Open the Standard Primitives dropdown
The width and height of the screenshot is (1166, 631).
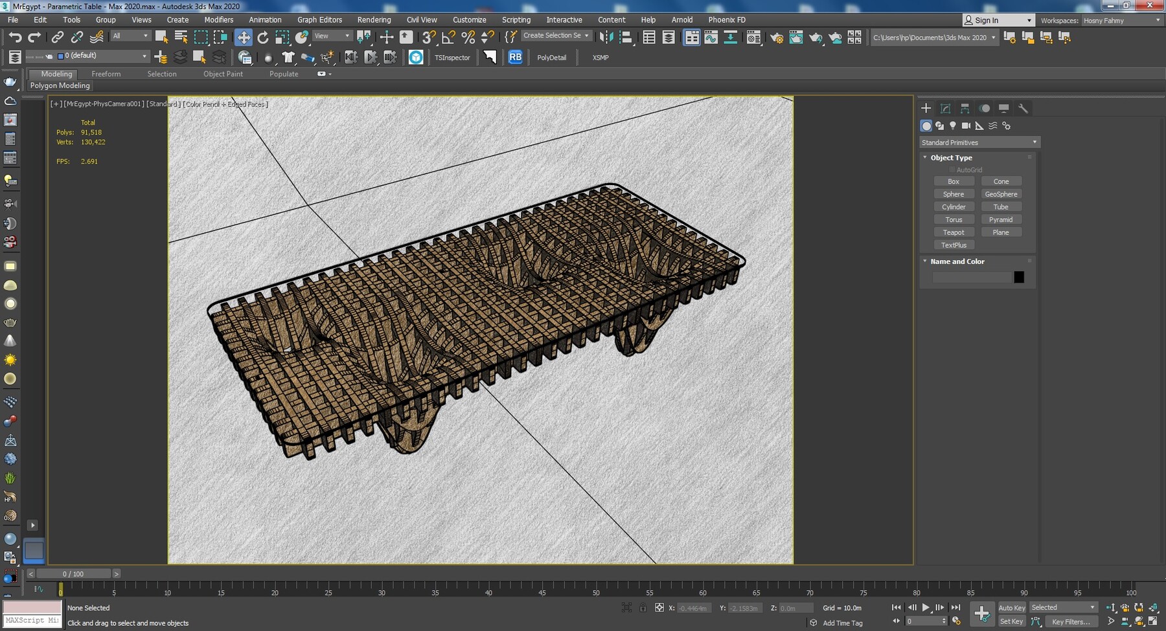point(979,142)
